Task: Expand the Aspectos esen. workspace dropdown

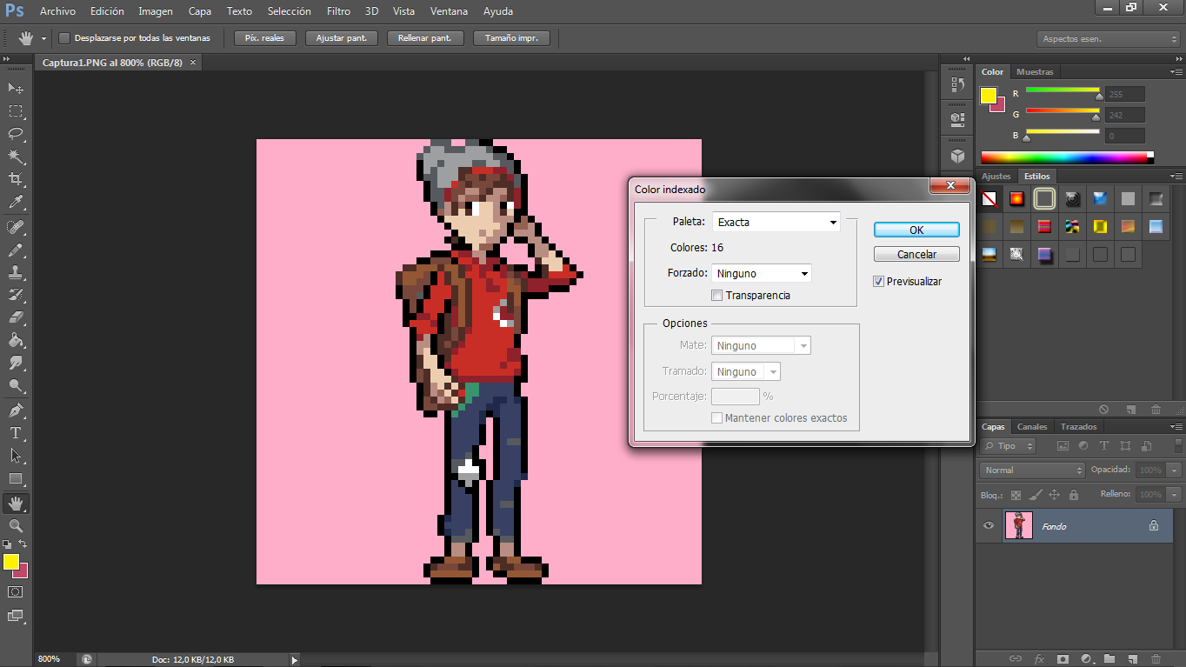Action: tap(1108, 39)
